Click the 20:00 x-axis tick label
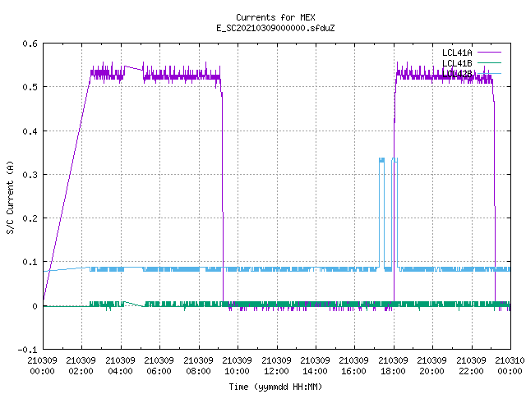Viewport: 526px width, 394px height. [x=431, y=371]
